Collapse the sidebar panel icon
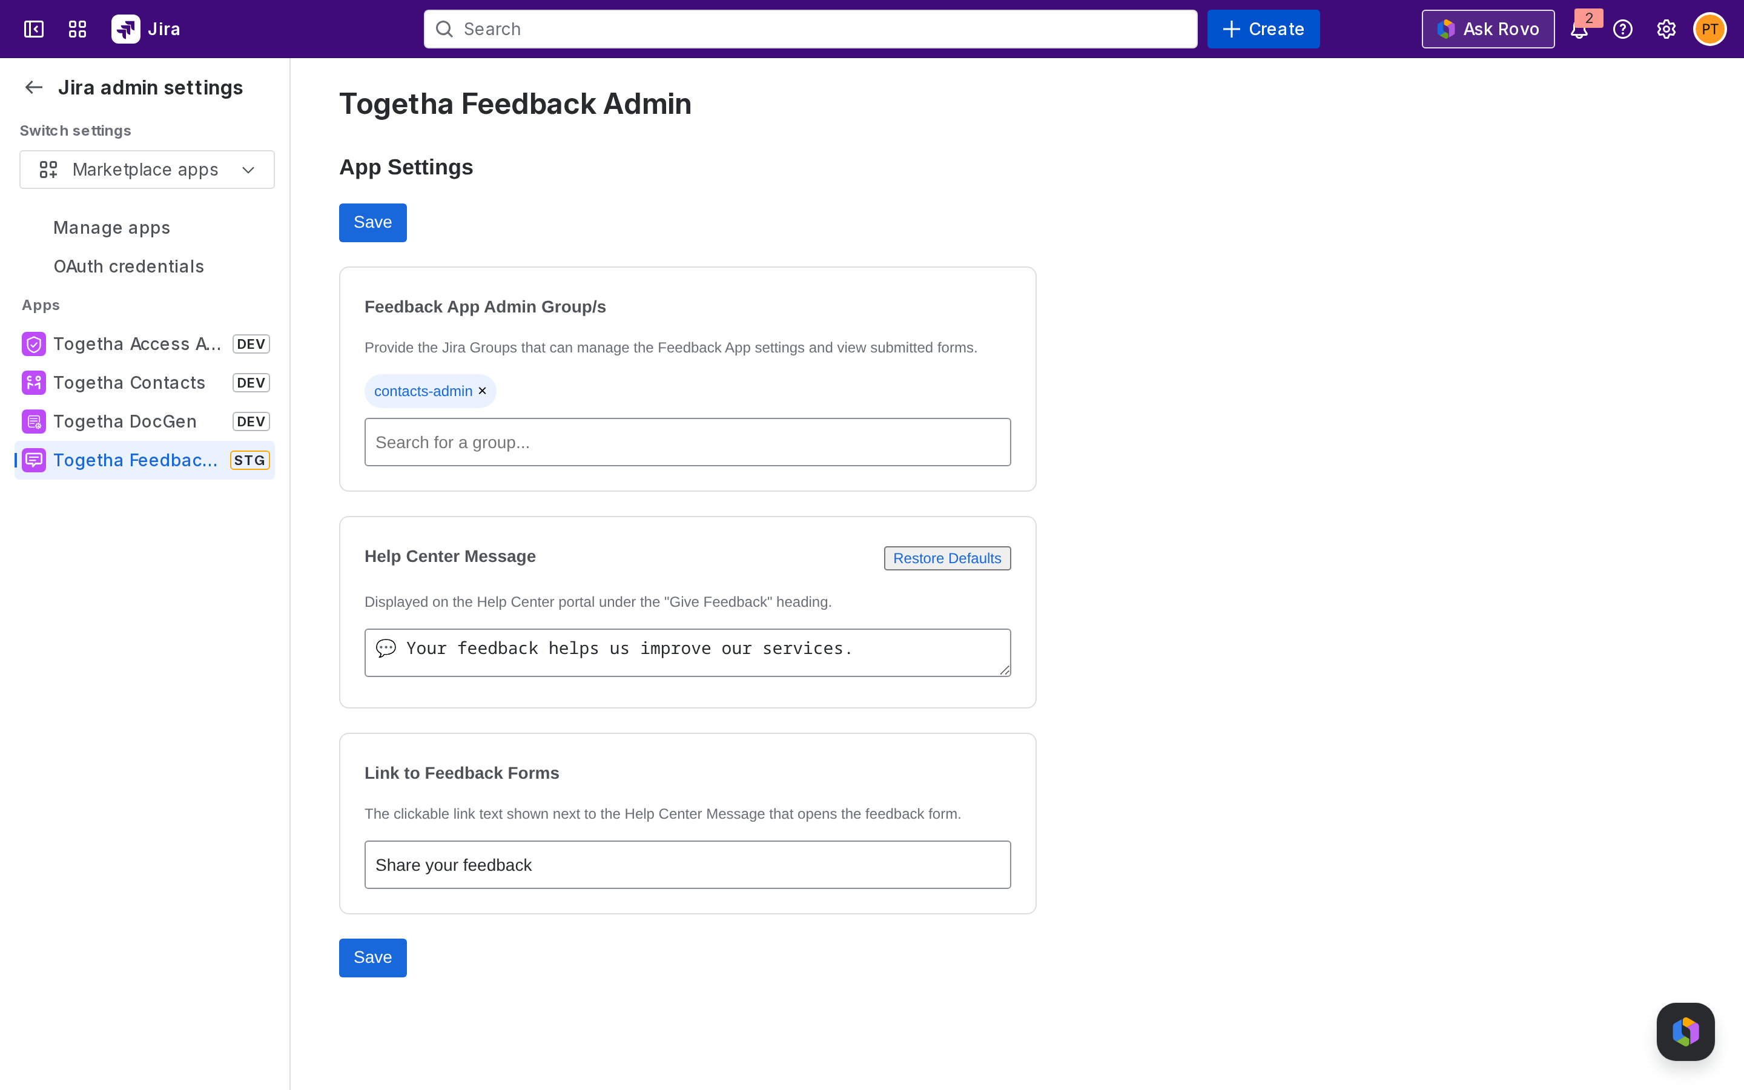 tap(34, 29)
